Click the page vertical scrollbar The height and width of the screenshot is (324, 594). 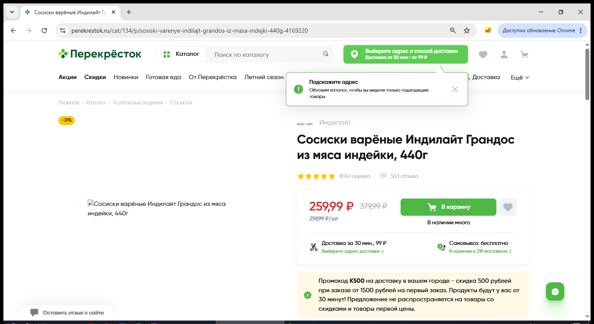point(587,74)
